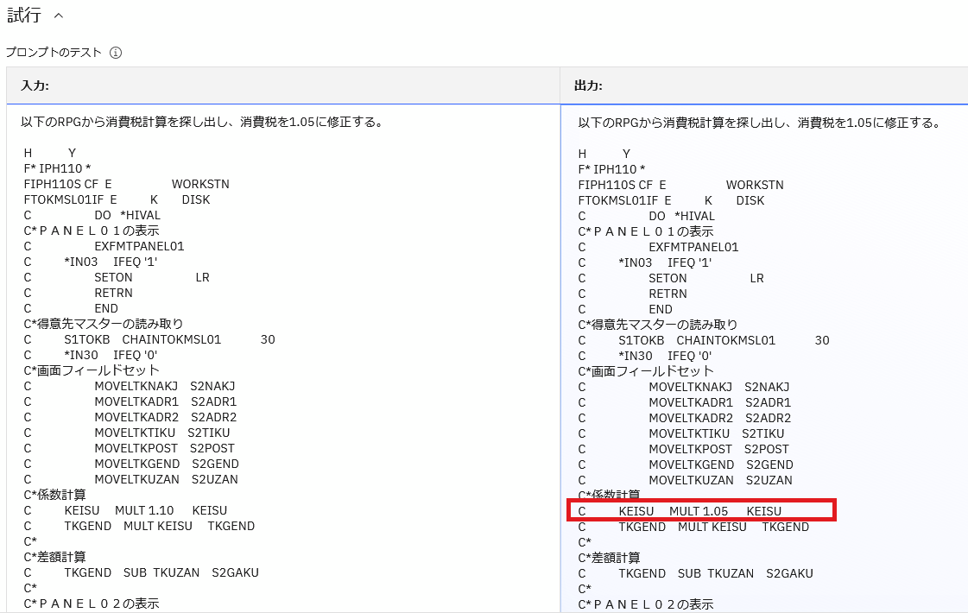Select output line 'MOVELTKADR1 S2ADR1'

tap(685, 402)
